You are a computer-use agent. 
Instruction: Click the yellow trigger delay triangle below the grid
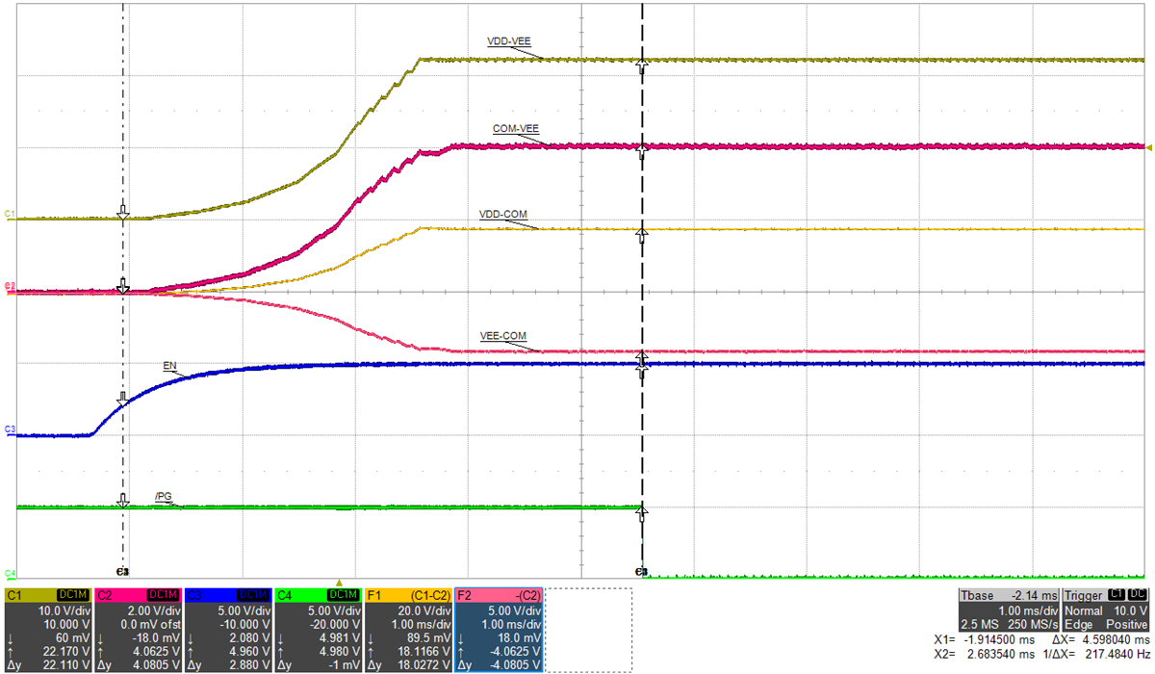click(340, 582)
